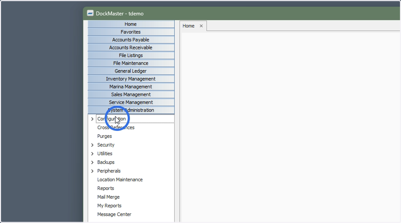Open My Reports from the tree
The width and height of the screenshot is (401, 223).
click(x=109, y=205)
